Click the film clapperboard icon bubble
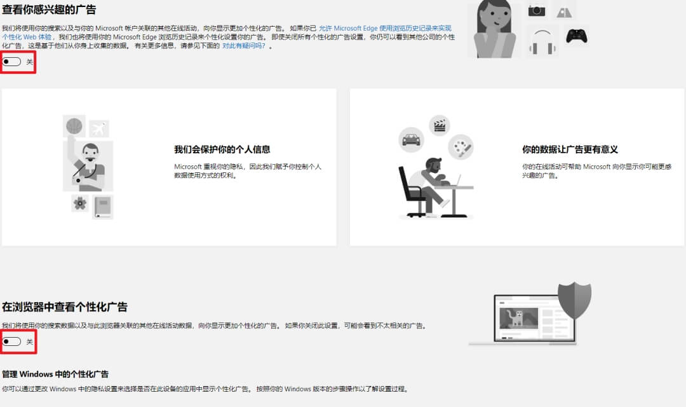The width and height of the screenshot is (686, 407). pyautogui.click(x=440, y=125)
